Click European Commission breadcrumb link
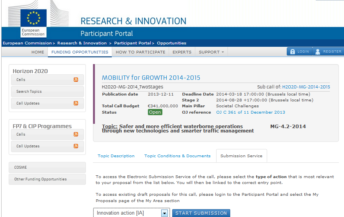 coord(27,43)
